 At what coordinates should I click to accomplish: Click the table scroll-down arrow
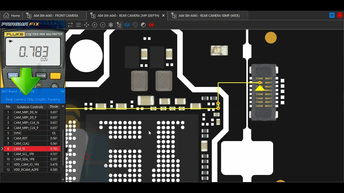tap(63, 180)
